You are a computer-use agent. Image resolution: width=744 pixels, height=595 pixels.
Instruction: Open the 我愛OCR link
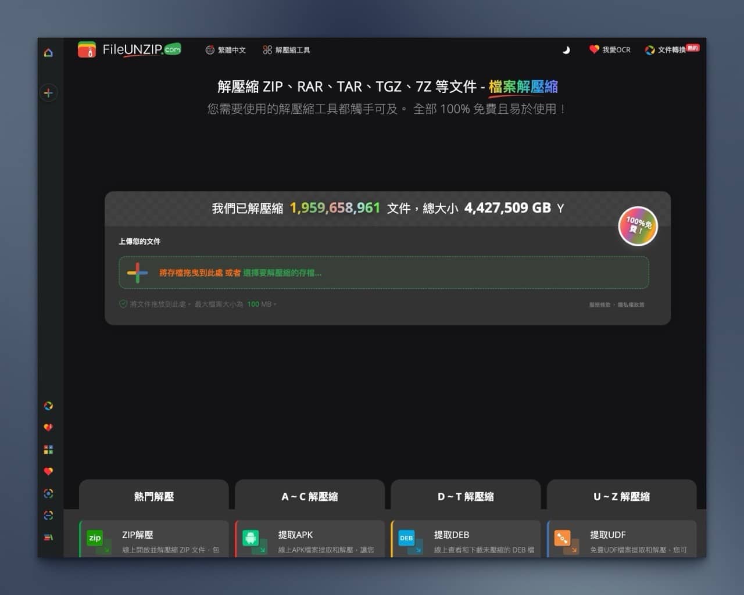click(x=610, y=50)
